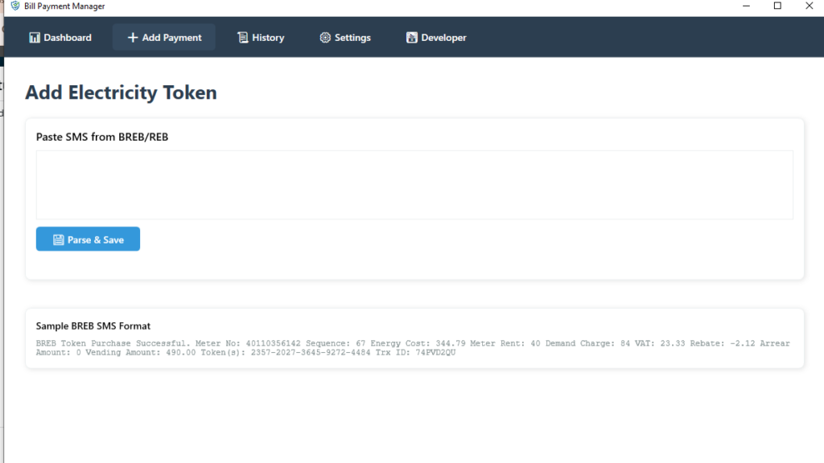Focus the SMS paste text area
The width and height of the screenshot is (824, 463).
coord(414,185)
